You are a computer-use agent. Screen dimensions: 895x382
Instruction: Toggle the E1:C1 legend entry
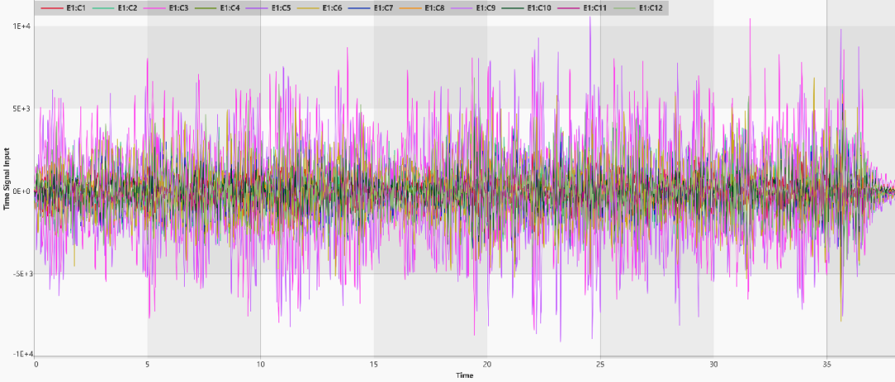pyautogui.click(x=63, y=8)
